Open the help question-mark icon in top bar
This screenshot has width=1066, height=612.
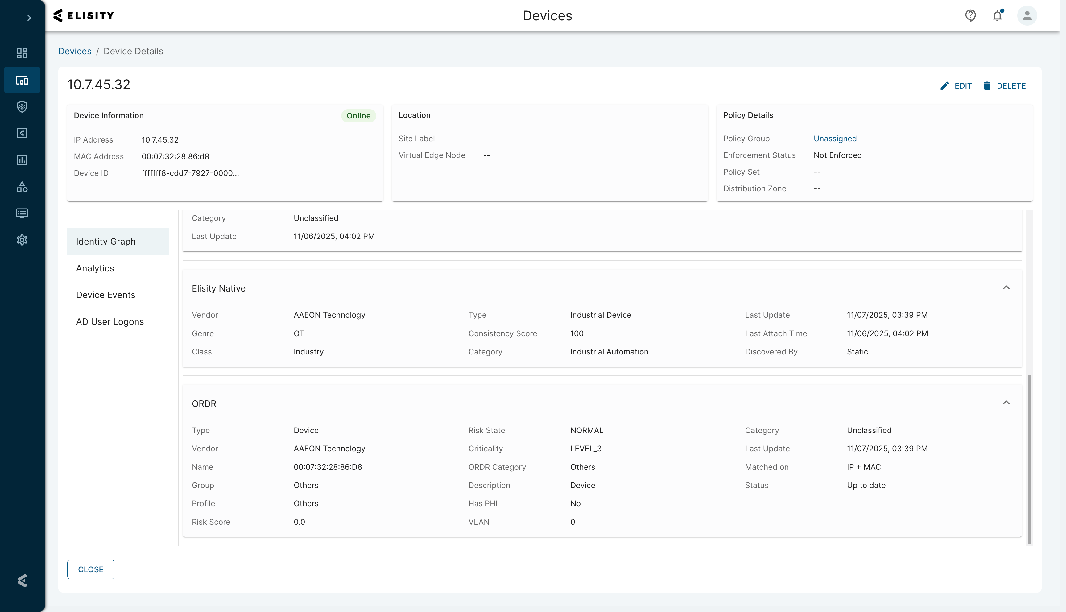point(970,15)
